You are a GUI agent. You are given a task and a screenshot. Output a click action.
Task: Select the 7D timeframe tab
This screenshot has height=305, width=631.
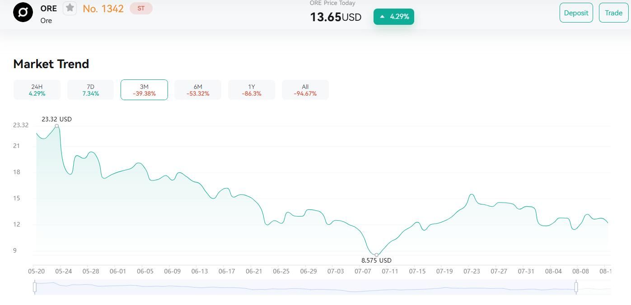point(90,90)
